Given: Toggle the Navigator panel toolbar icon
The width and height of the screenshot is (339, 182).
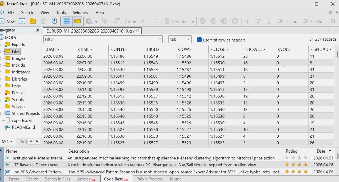Looking at the screenshot, I should tap(77, 21).
